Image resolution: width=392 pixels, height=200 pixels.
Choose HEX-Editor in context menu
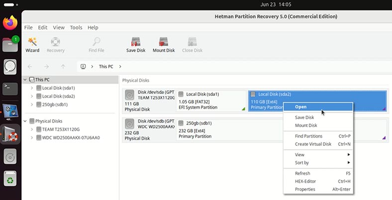click(x=318, y=181)
